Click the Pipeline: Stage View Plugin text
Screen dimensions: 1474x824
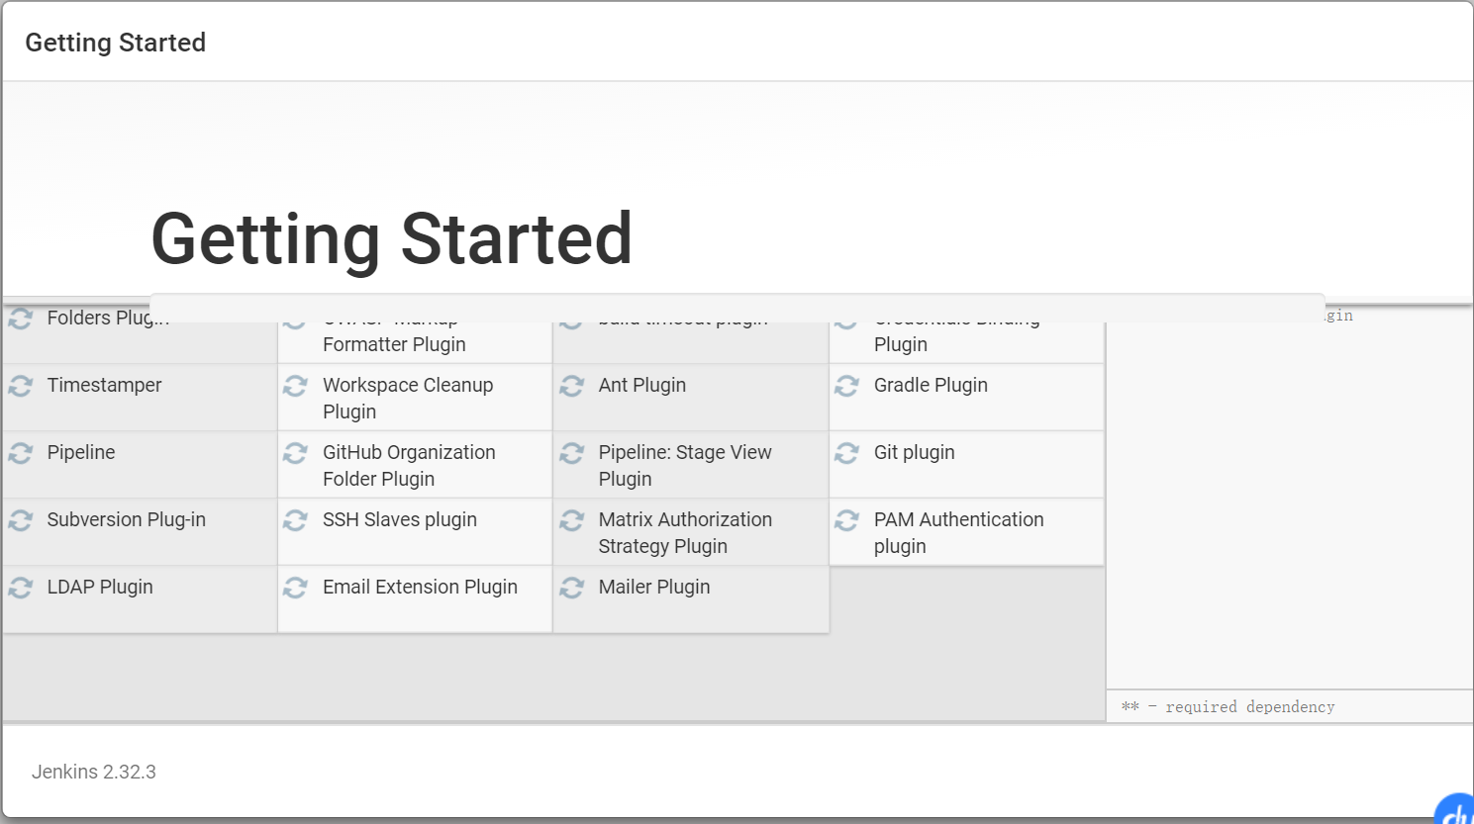(x=685, y=465)
